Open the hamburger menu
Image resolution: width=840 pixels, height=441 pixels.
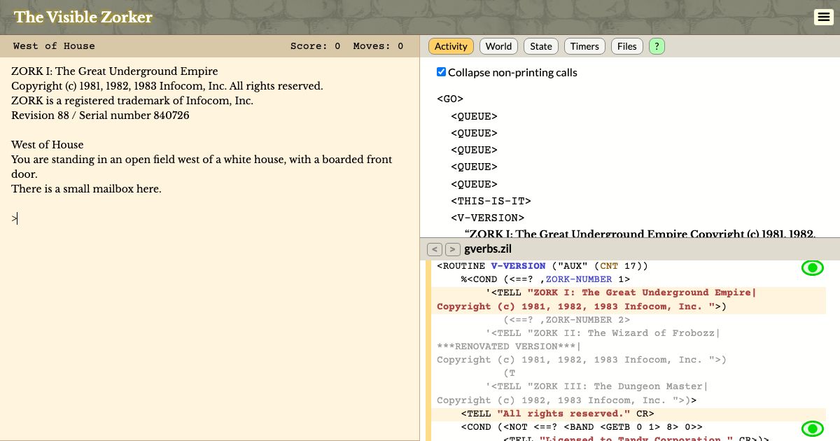click(x=824, y=17)
